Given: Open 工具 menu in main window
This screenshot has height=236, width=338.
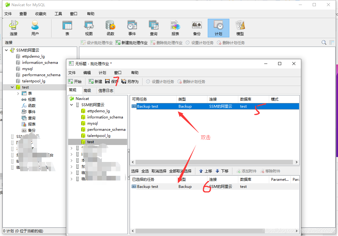Looking at the screenshot, I should (x=58, y=14).
